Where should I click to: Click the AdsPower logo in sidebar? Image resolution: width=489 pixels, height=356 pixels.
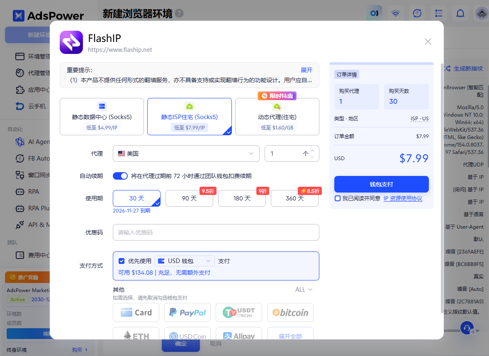tap(49, 16)
